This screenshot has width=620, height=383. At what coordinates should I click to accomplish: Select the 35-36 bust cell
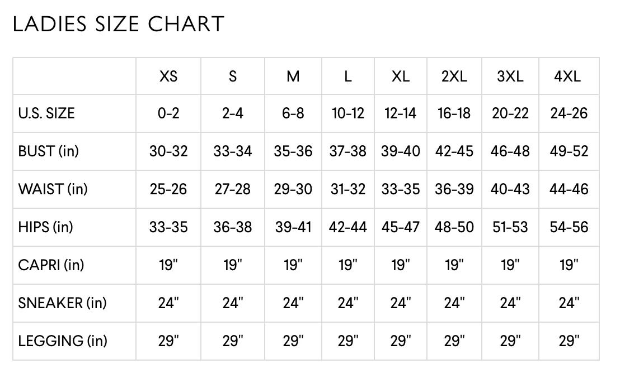293,151
